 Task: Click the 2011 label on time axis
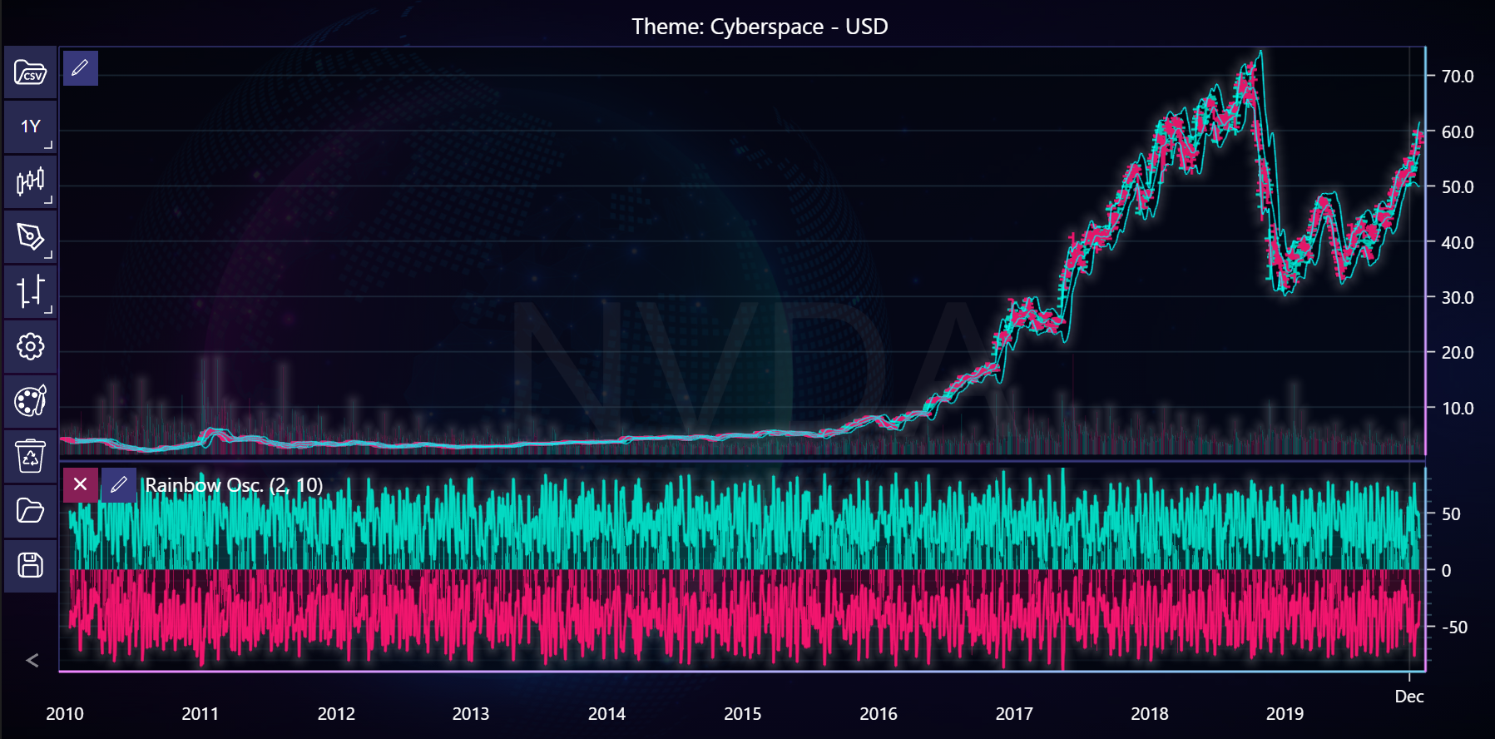point(200,714)
